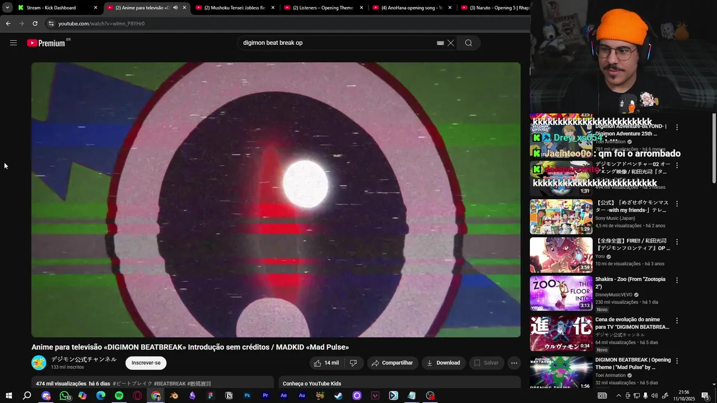Open the Windows Start menu
717x403 pixels.
click(x=9, y=396)
